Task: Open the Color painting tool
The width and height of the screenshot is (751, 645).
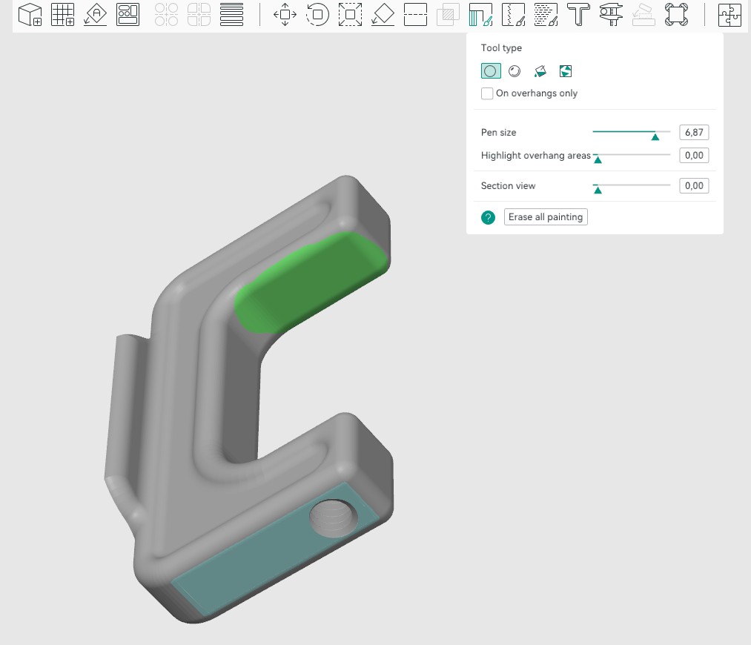Action: pos(546,14)
